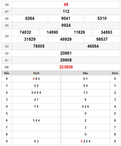Click G4 result 31829
Image resolution: width=121 pixels, height=146 pixels.
click(x=30, y=39)
